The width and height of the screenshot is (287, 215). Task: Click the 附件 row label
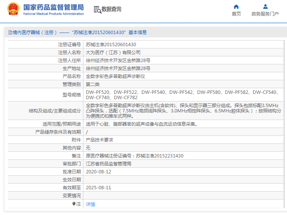click(76, 140)
